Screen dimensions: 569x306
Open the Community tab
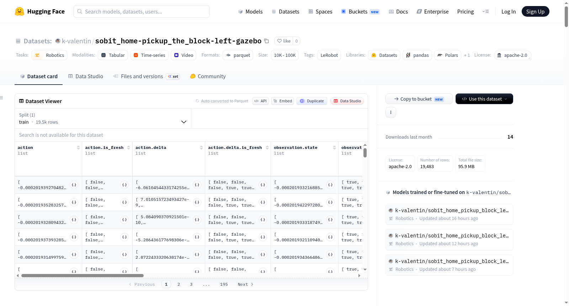pos(208,76)
